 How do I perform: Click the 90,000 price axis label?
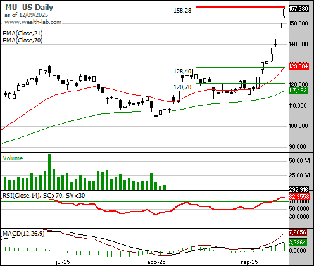298,147
